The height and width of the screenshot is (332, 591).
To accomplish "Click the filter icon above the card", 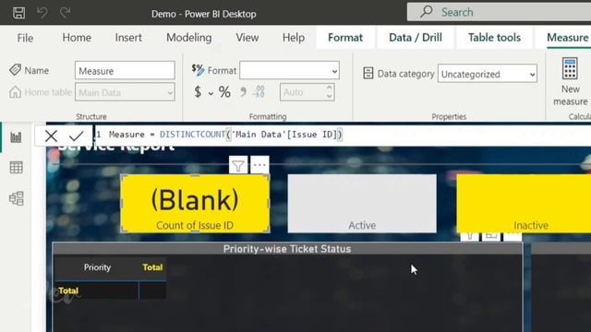I will tap(238, 165).
